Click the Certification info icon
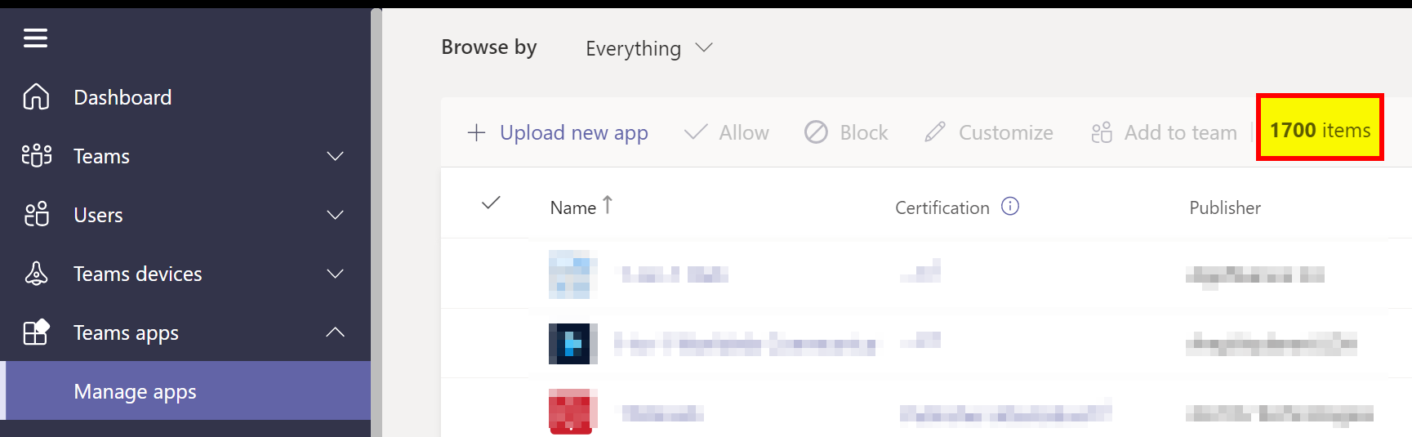This screenshot has height=437, width=1412. (x=1010, y=207)
